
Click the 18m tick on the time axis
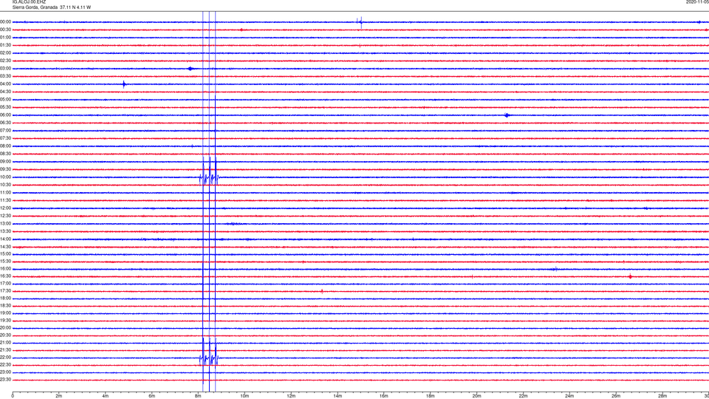431,396
